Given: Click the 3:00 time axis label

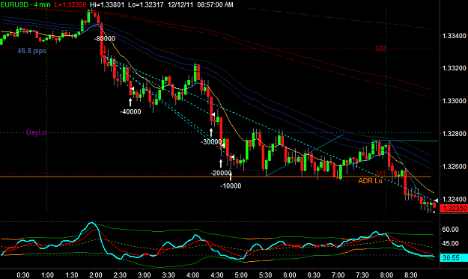Looking at the screenshot, I should click(x=145, y=275).
